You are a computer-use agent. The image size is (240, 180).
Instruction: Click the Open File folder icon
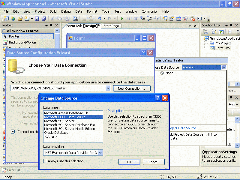(20, 19)
